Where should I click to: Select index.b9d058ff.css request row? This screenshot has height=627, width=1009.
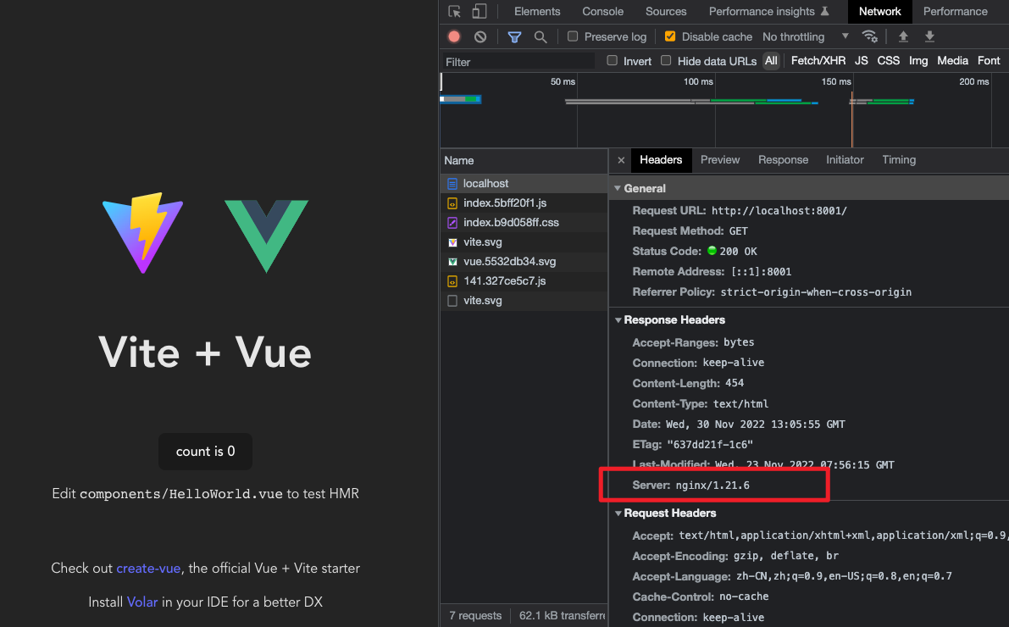(524, 223)
